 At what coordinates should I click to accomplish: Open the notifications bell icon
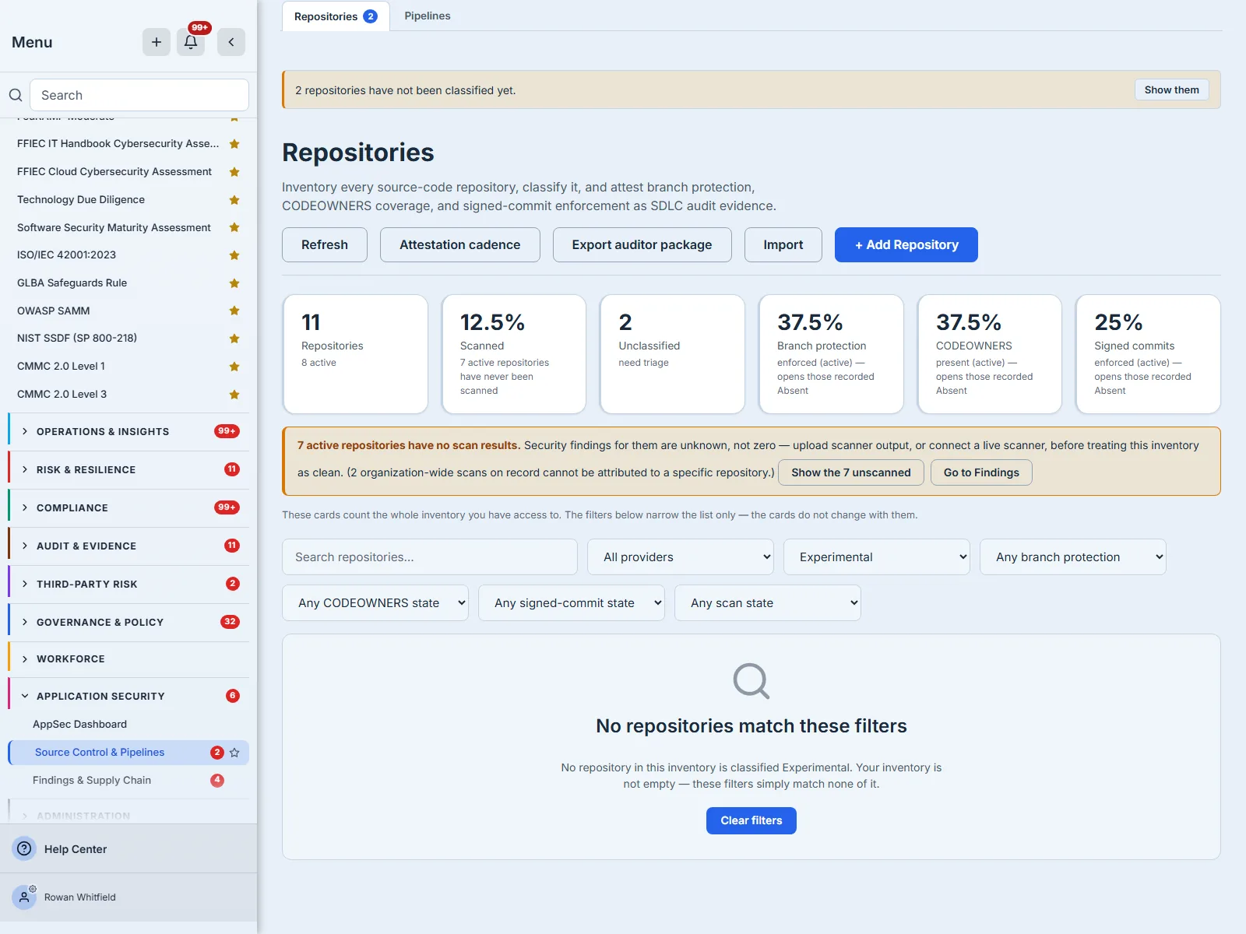coord(191,42)
